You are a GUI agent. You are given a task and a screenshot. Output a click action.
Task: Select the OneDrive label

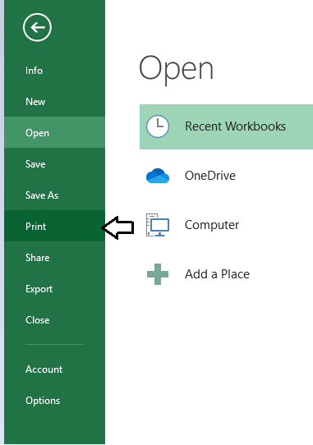coord(210,176)
